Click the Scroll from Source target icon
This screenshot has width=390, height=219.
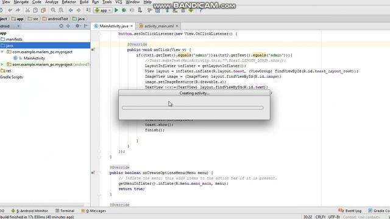point(61,26)
